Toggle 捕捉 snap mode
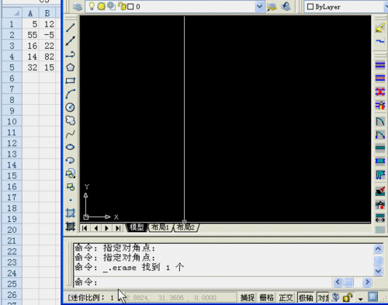 [x=248, y=298]
